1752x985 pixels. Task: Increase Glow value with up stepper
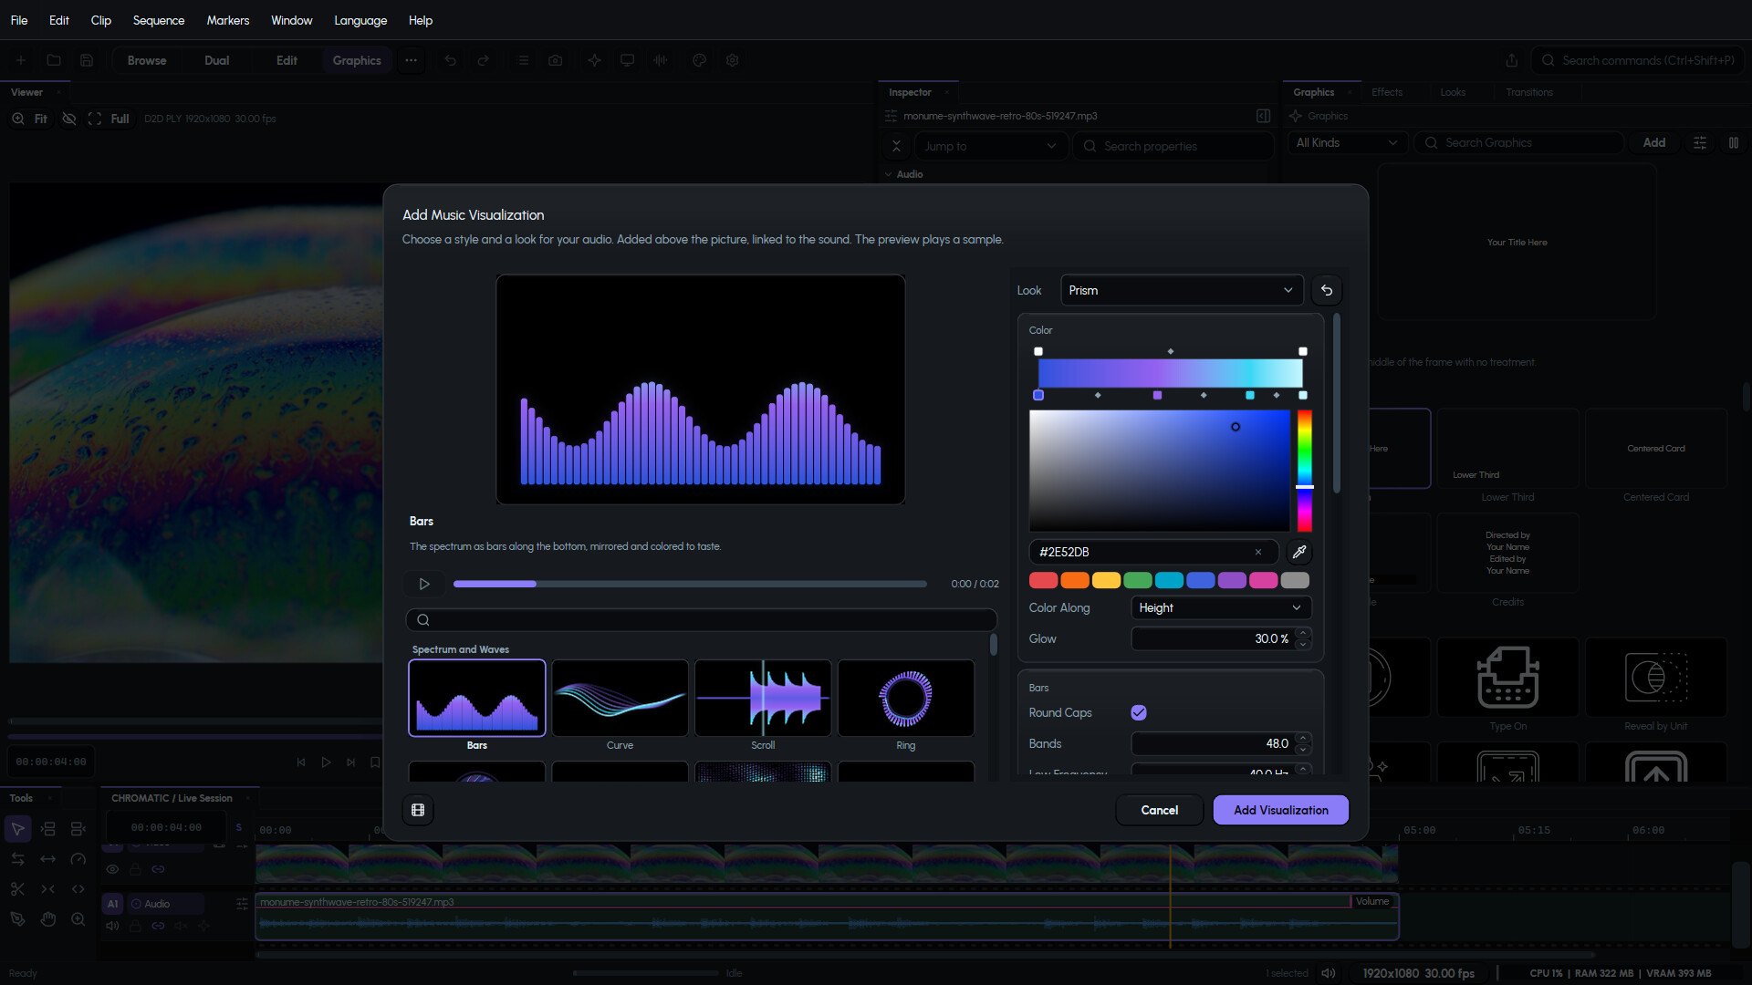click(1303, 633)
